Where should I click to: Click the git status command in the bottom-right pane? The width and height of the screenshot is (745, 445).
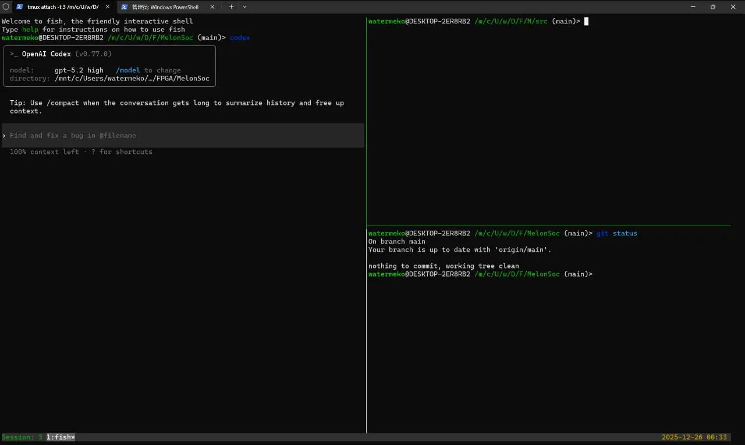coord(616,234)
